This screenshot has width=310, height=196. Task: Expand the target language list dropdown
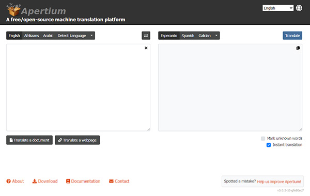tap(216, 36)
